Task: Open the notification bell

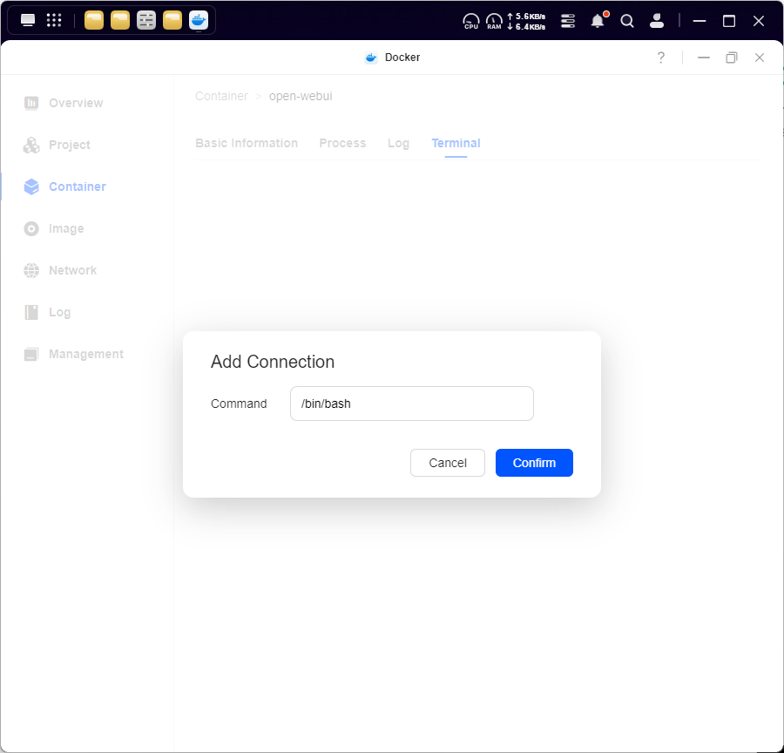Action: 598,21
